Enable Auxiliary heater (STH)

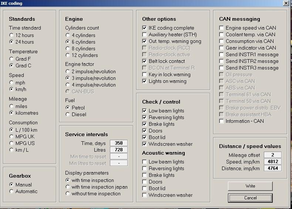pyautogui.click(x=144, y=35)
